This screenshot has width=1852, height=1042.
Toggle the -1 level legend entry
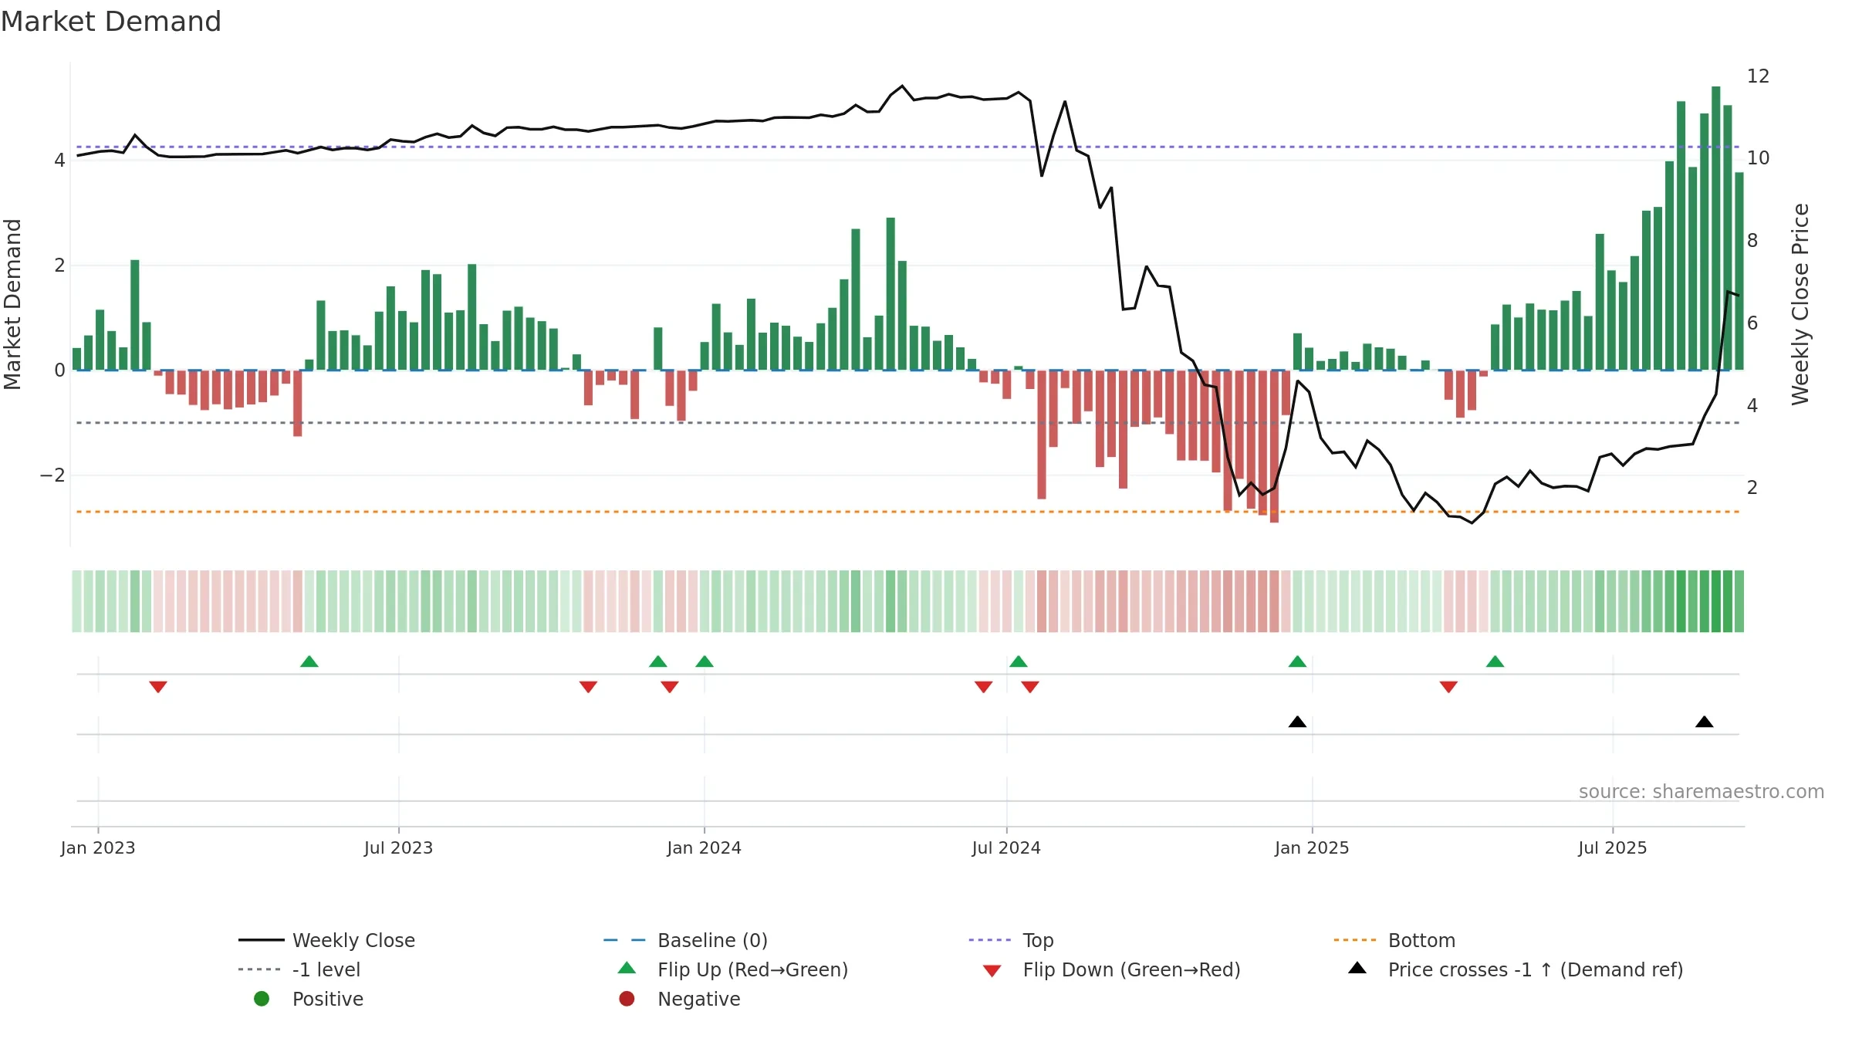pos(299,969)
